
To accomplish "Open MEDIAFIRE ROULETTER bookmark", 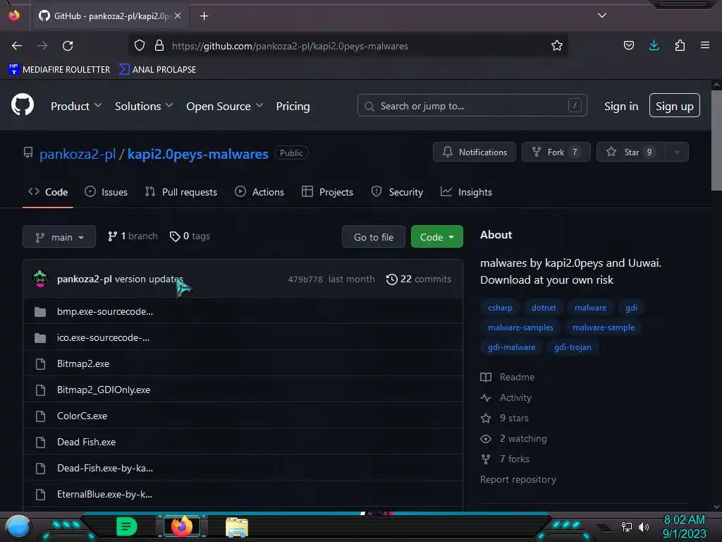I will [x=60, y=70].
